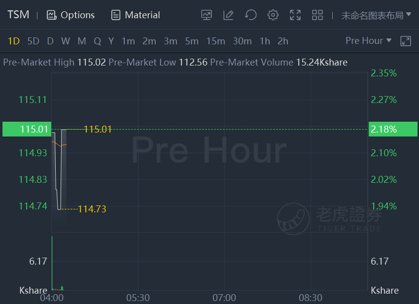Open the chart display mode icon
Image resolution: width=419 pixels, height=304 pixels.
click(x=206, y=15)
